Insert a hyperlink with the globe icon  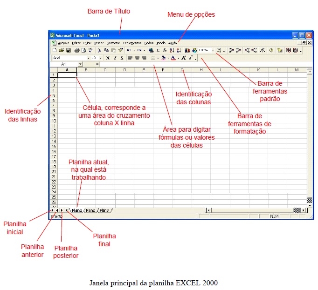point(151,50)
